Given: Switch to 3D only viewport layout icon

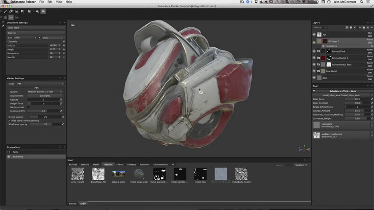Looking at the screenshot, I should pyautogui.click(x=11, y=17).
